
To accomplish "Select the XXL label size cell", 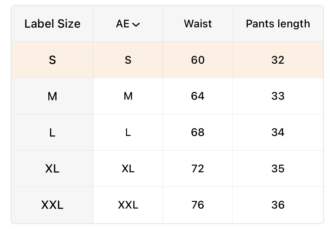I will click(52, 205).
